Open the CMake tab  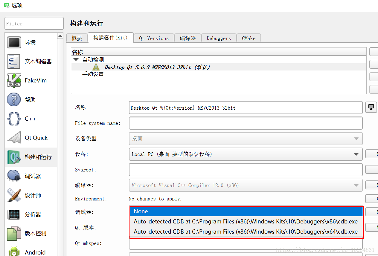point(249,38)
